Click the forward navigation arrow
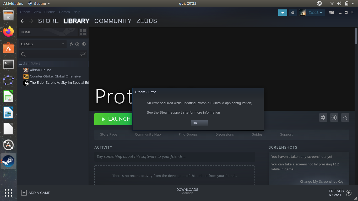This screenshot has height=201, width=358. (x=31, y=21)
